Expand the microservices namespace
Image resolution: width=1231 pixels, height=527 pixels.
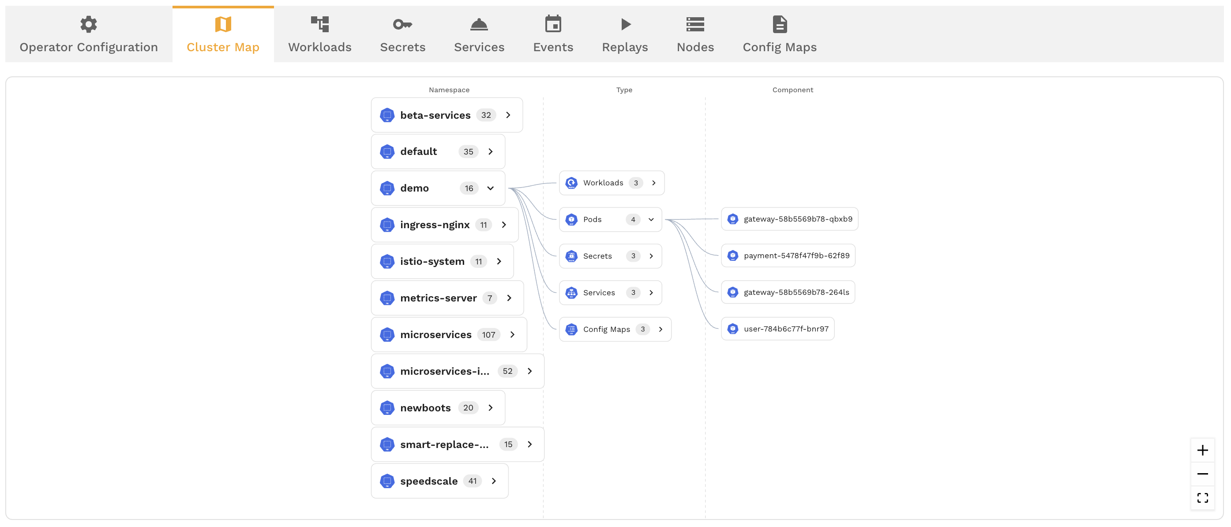(512, 335)
